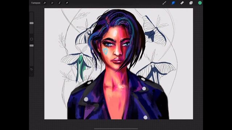Select the Eraser tool
Viewport: 232px width, 130px height.
[182, 3]
